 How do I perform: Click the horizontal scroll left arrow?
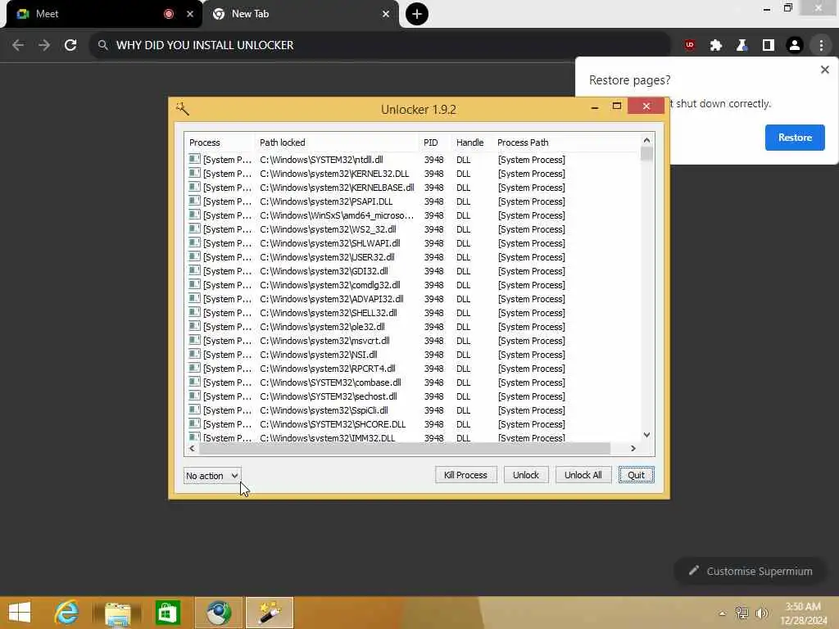pos(192,448)
